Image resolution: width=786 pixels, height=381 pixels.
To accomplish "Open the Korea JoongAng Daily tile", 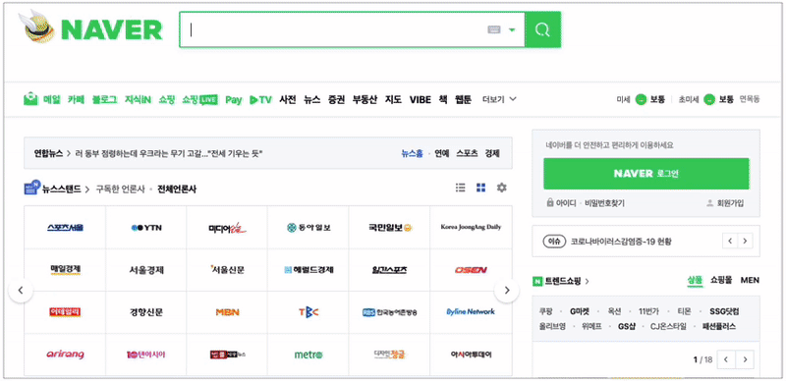I will (471, 228).
